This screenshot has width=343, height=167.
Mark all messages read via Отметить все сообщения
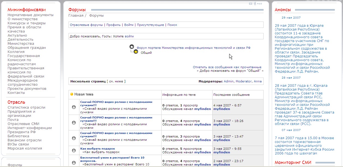[227, 67]
